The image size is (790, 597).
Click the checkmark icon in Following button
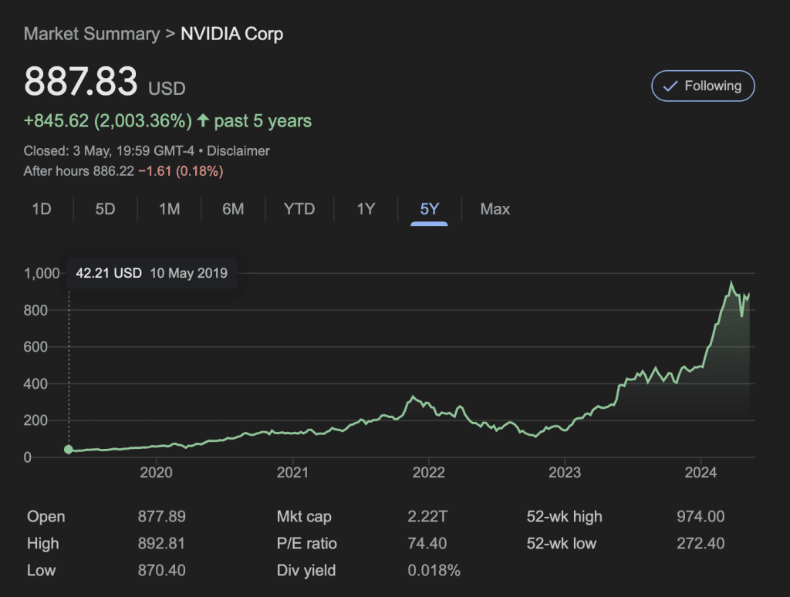tap(670, 86)
